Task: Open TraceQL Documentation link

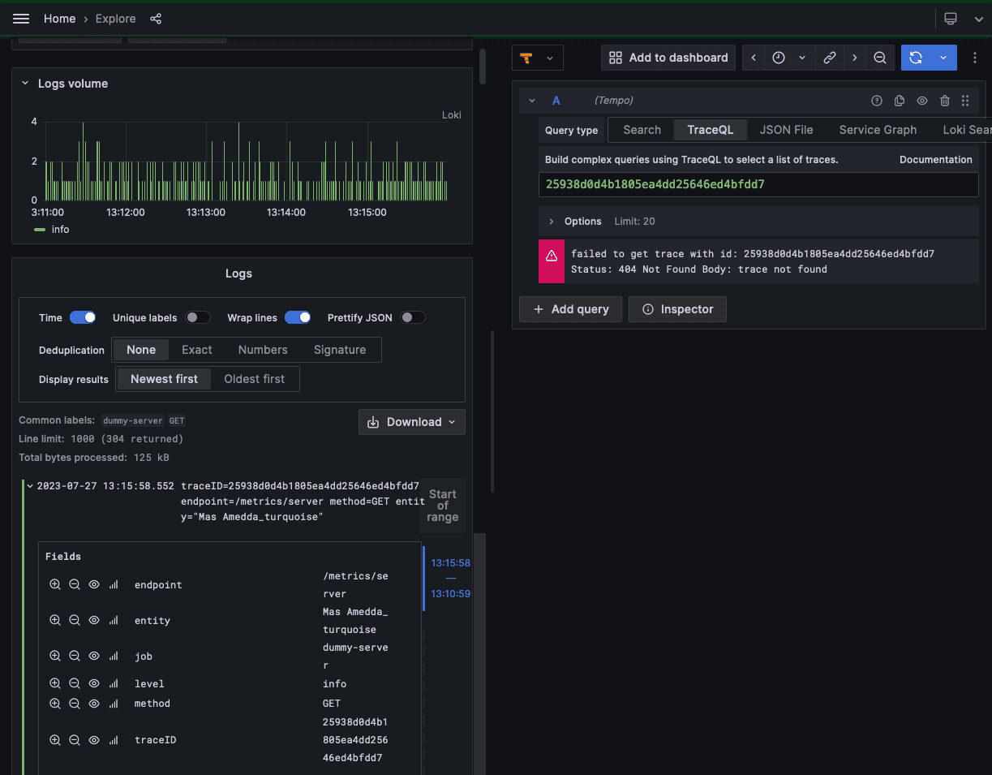Action: pos(935,159)
